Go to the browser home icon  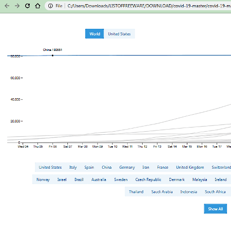point(37,6)
